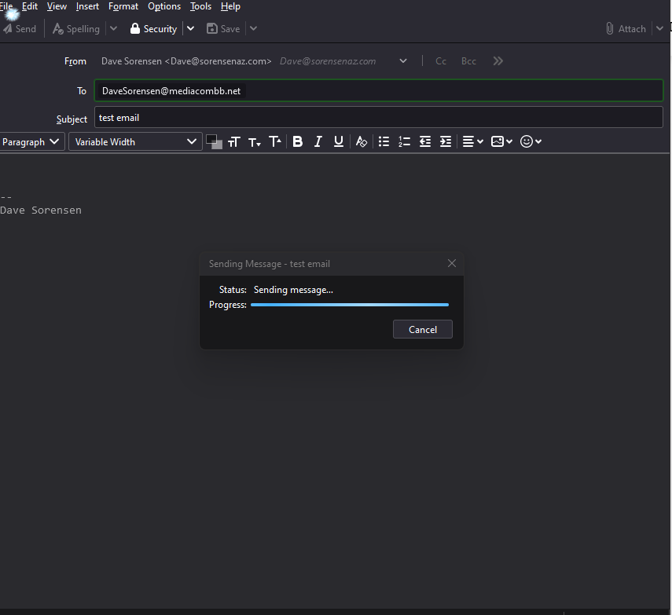
Task: Open the text alignment dropdown
Action: tap(472, 141)
